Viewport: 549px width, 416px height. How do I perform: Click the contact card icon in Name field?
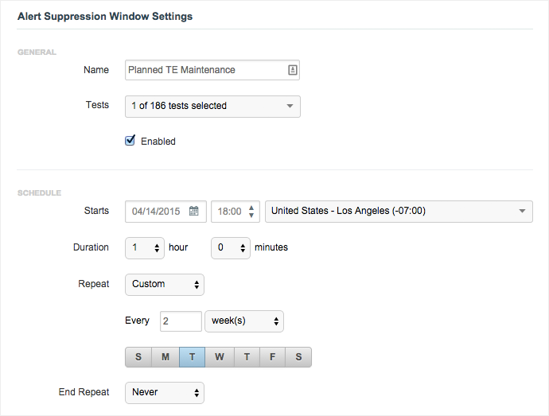[x=292, y=70]
